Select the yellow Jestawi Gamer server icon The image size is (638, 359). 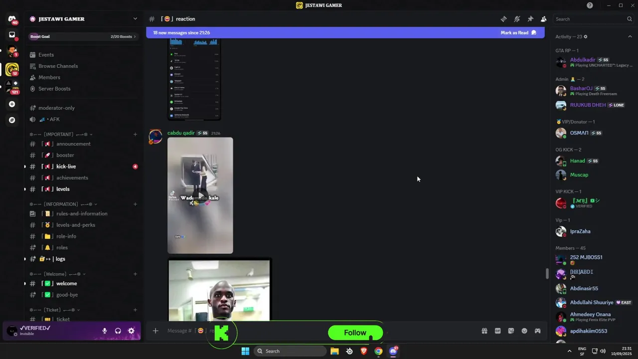pos(12,69)
